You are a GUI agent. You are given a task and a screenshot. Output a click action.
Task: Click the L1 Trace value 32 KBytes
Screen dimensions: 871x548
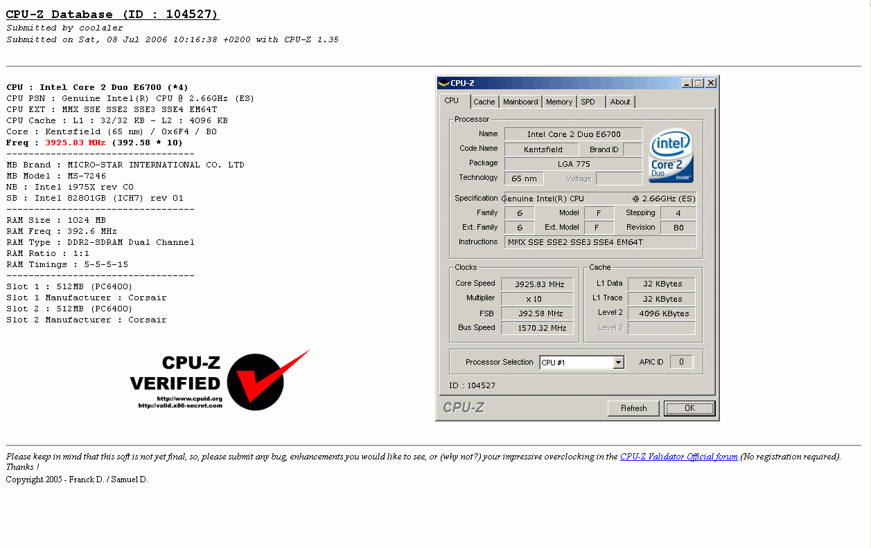coord(662,299)
